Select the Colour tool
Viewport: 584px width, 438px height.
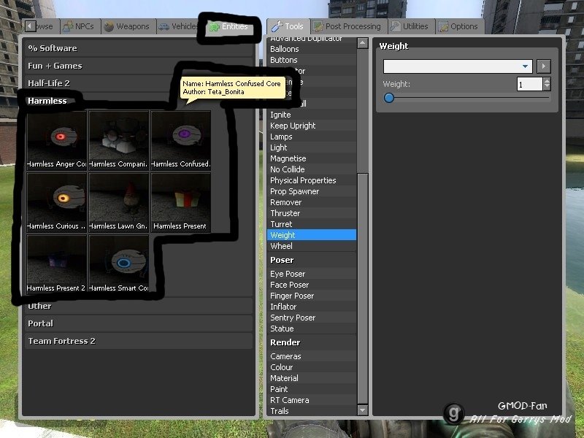pos(312,367)
